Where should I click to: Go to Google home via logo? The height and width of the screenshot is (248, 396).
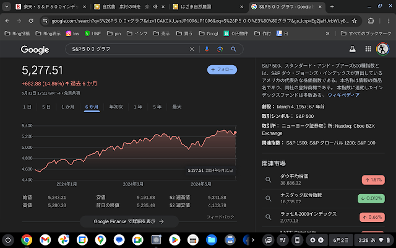pyautogui.click(x=35, y=50)
